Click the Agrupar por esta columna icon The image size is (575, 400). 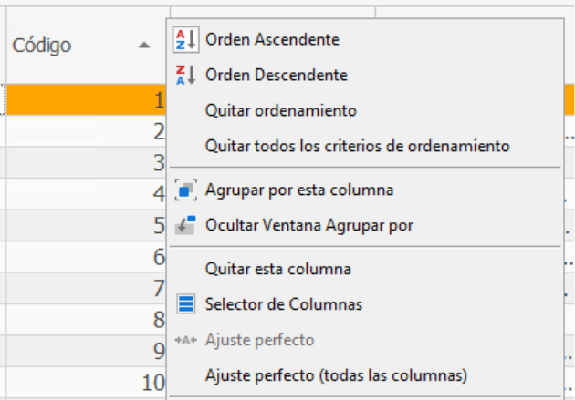click(x=185, y=190)
